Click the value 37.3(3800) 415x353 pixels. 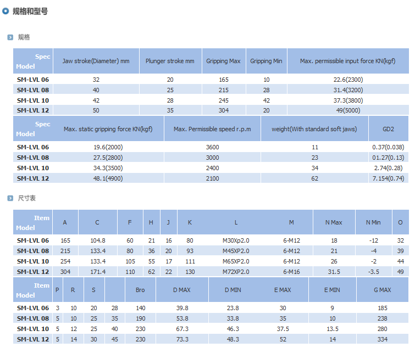[x=348, y=100]
